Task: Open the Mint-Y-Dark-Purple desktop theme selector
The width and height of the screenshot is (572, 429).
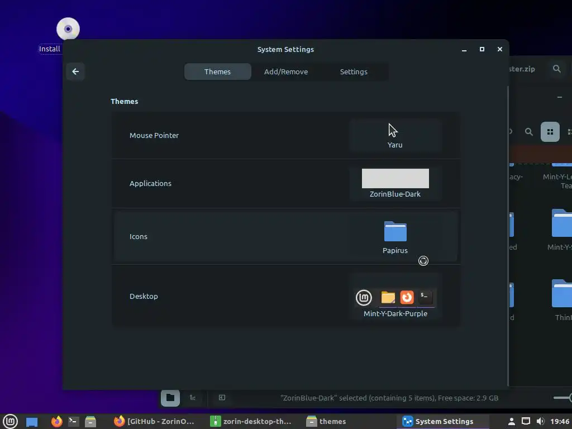Action: (x=395, y=296)
